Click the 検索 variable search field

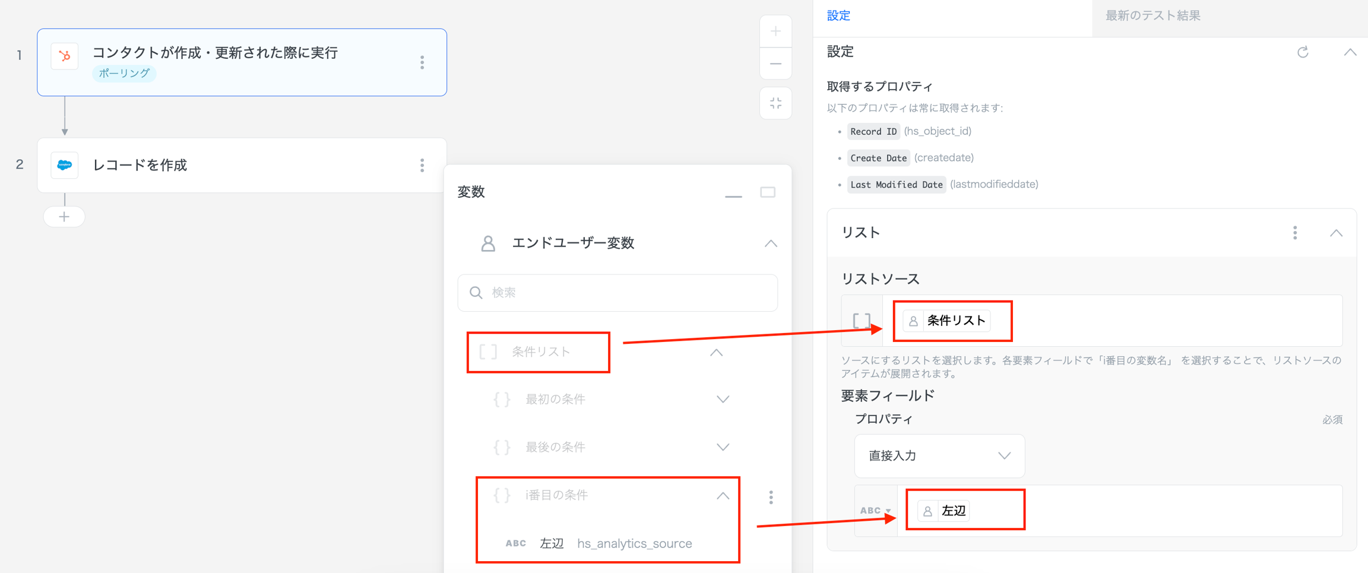617,293
